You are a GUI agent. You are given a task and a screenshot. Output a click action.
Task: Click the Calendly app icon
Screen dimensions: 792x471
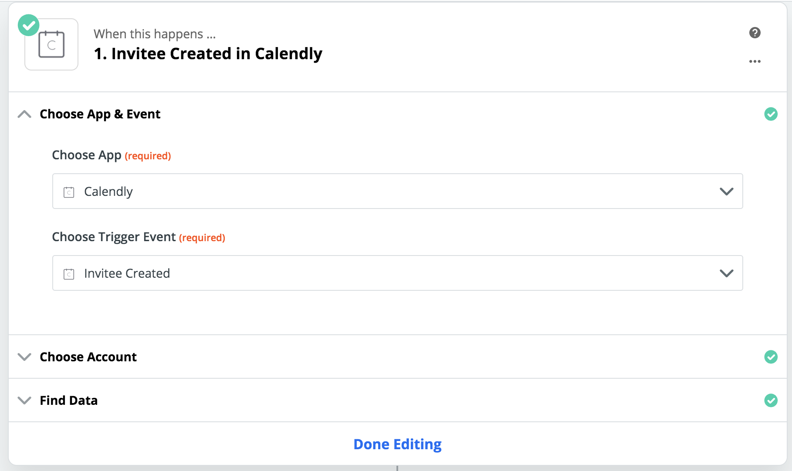(51, 44)
